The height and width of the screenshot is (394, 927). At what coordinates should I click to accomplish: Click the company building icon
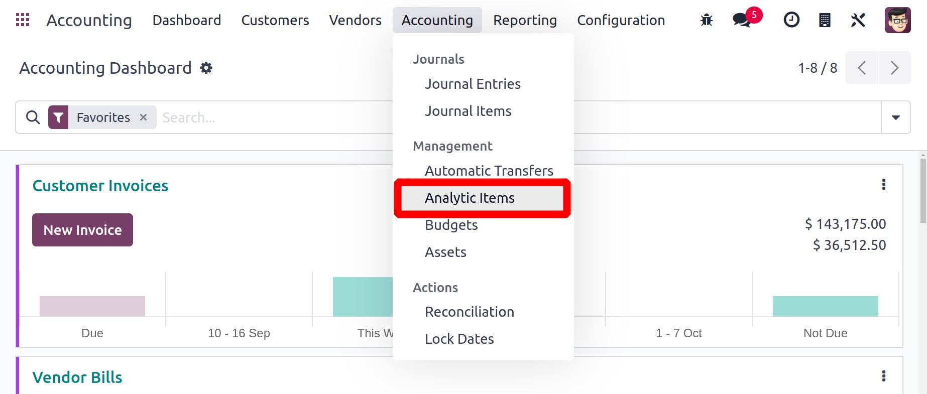[825, 20]
